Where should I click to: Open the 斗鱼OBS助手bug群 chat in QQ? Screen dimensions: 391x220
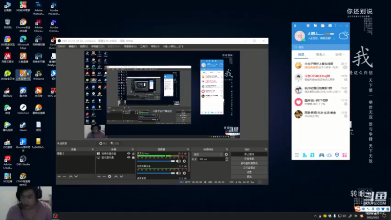click(x=321, y=78)
